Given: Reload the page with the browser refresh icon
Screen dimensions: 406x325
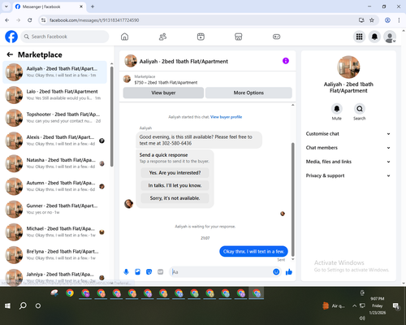Looking at the screenshot, I should (30, 20).
